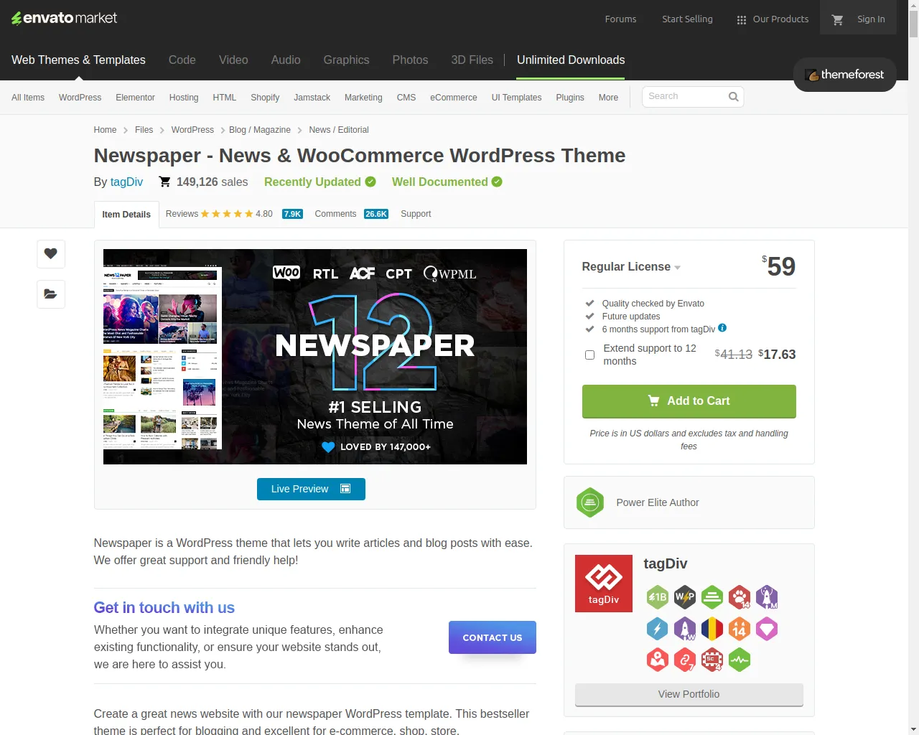Switch to the Graphics marketplace tab
Image resolution: width=919 pixels, height=735 pixels.
pyautogui.click(x=346, y=60)
